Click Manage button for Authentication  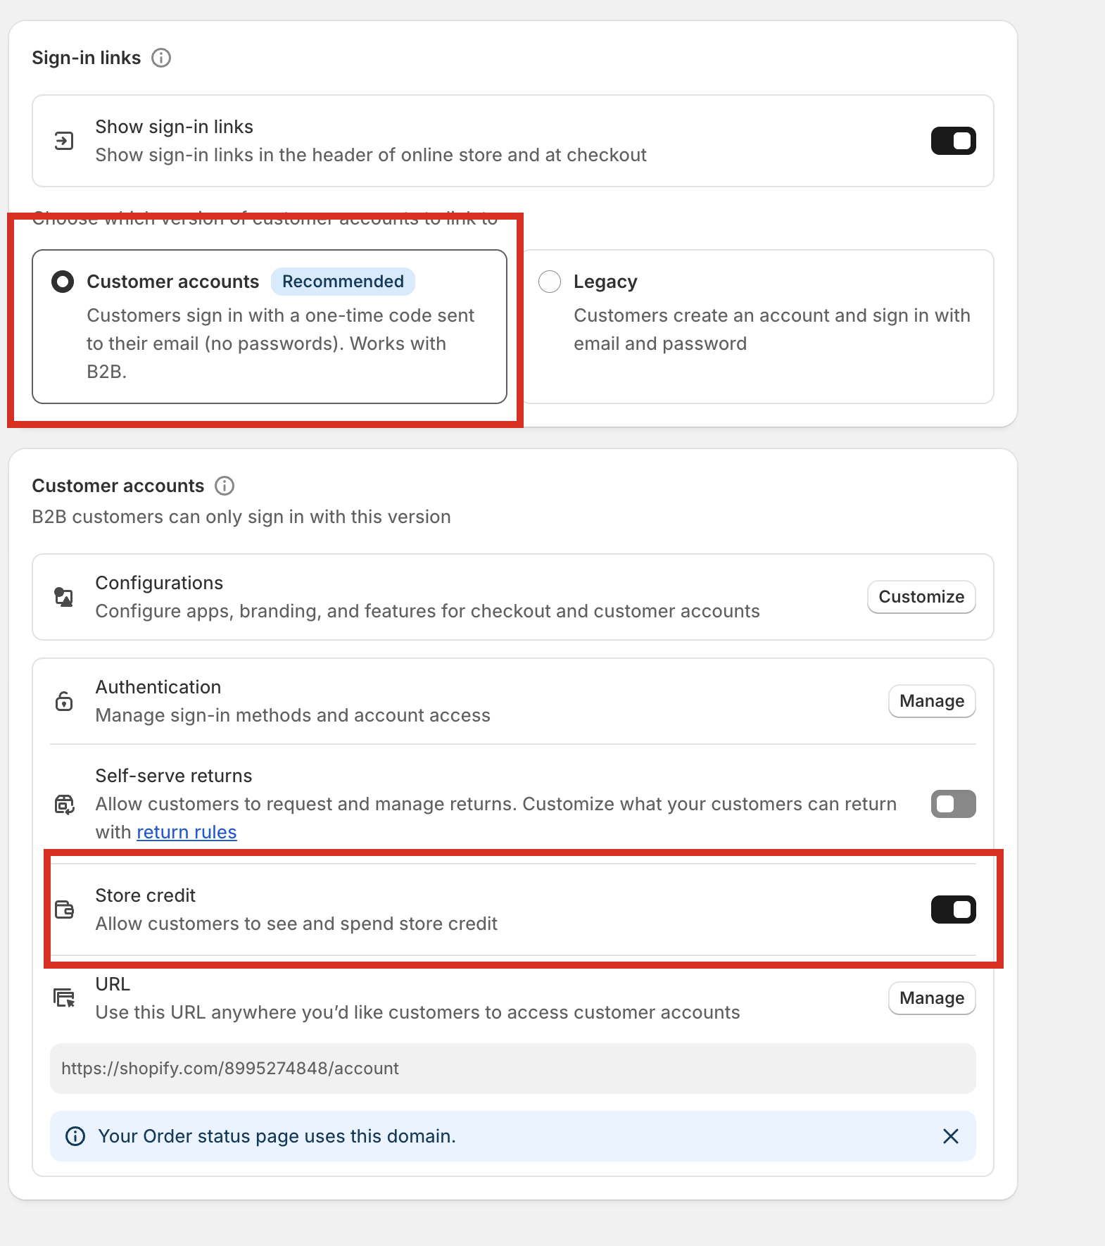[x=932, y=701]
